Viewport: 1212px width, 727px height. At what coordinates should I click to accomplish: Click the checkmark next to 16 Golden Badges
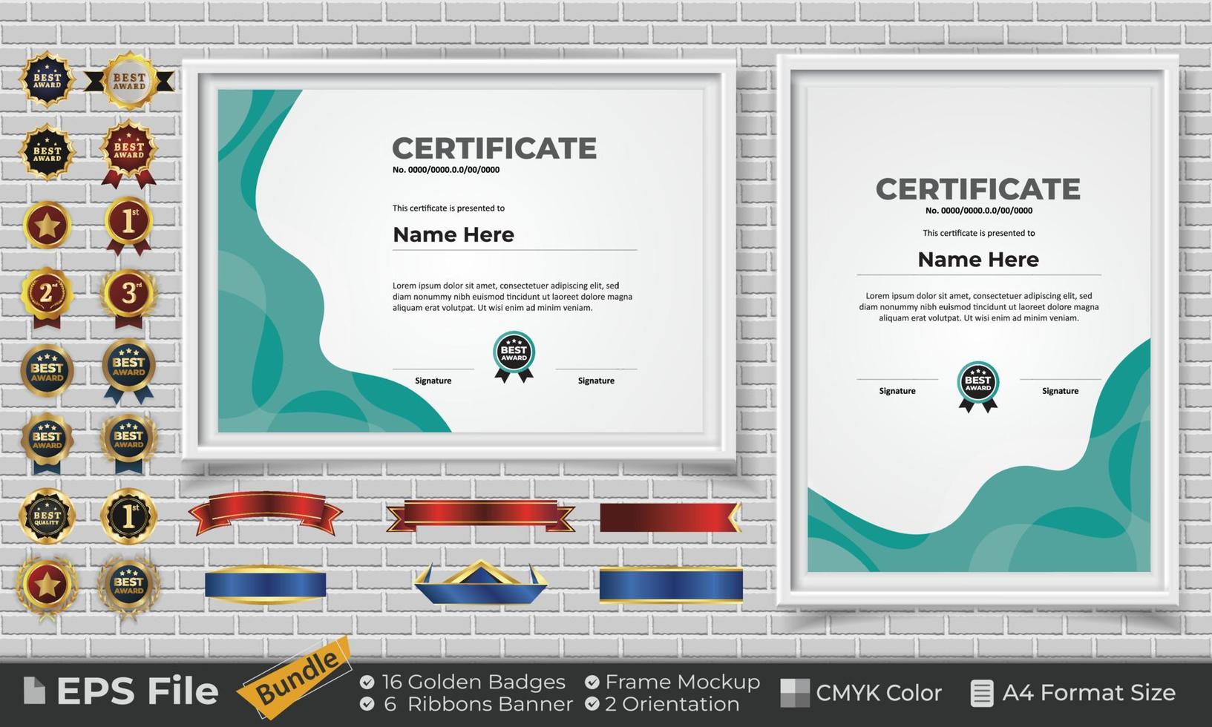[x=367, y=682]
